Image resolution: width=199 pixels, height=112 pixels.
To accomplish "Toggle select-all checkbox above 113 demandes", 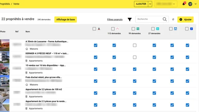I will [x=113, y=29].
